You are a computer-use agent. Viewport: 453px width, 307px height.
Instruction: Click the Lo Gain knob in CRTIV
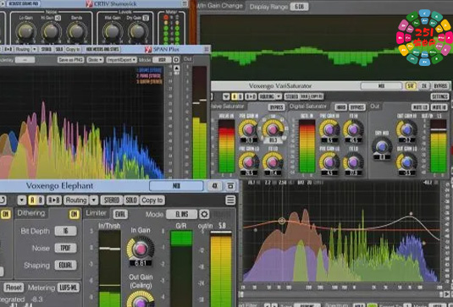pyautogui.click(x=25, y=31)
